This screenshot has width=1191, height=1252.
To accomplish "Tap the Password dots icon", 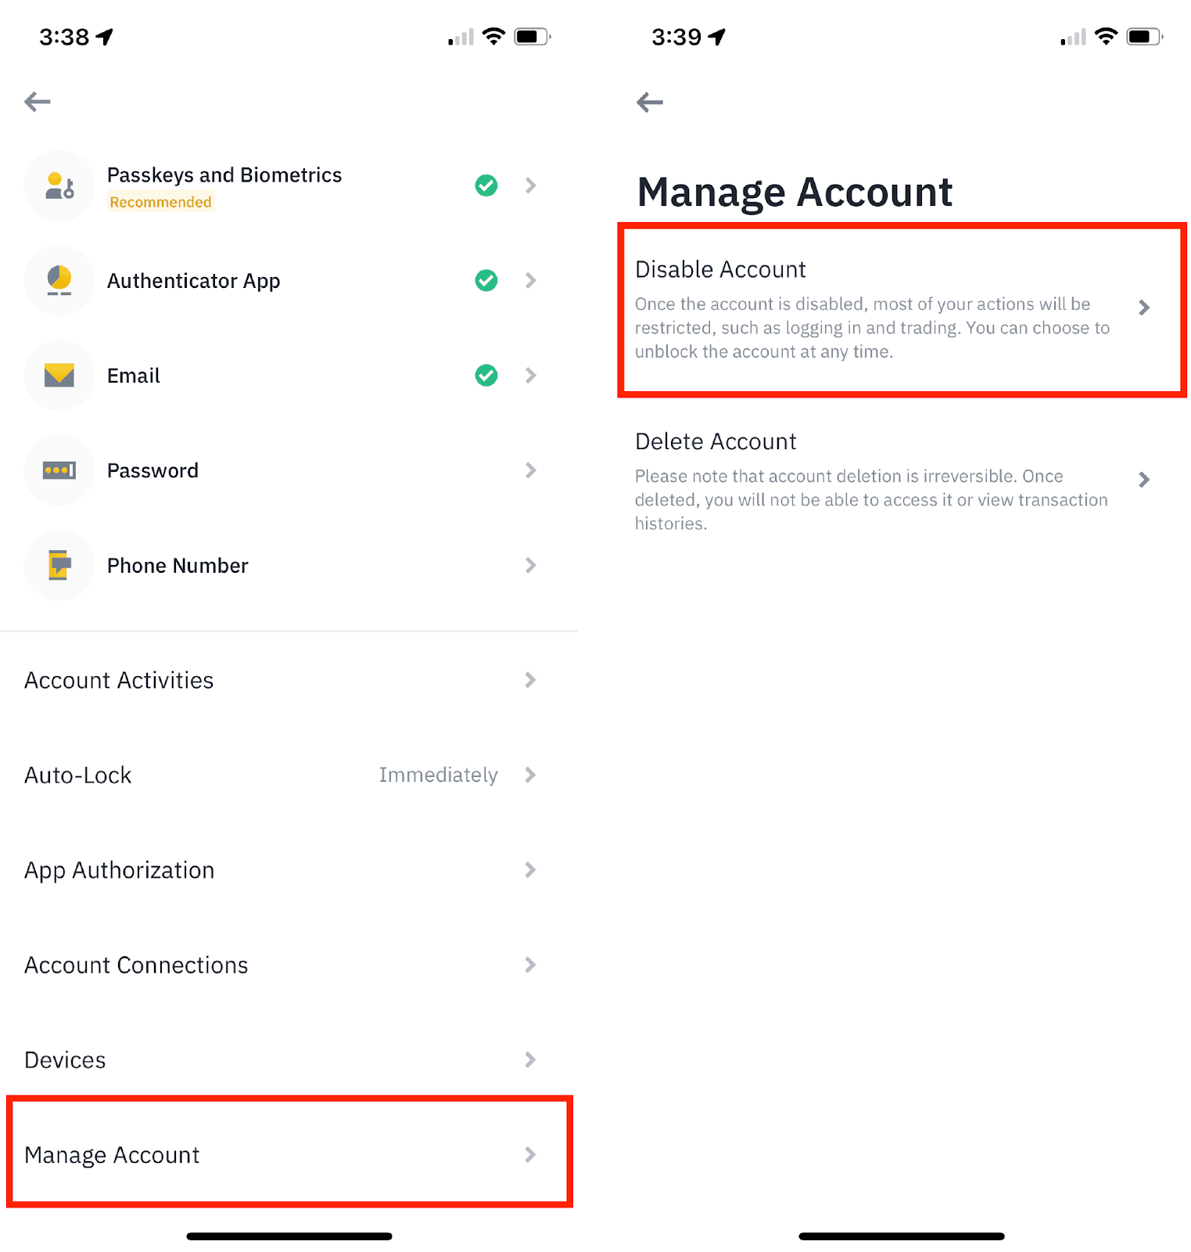I will point(59,470).
